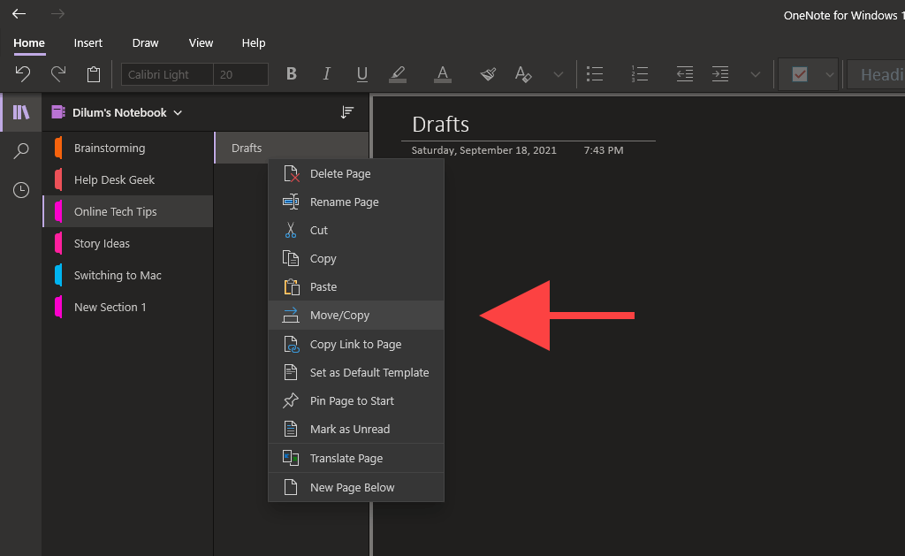Select the Story Ideas section
905x556 pixels.
[x=127, y=243]
